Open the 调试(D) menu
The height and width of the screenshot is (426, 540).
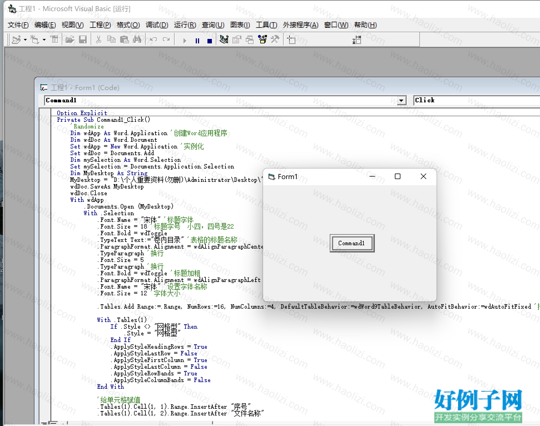click(157, 25)
